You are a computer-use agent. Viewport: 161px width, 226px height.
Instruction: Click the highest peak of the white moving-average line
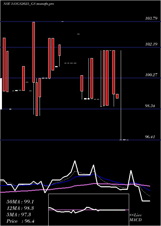pyautogui.click(x=75, y=161)
